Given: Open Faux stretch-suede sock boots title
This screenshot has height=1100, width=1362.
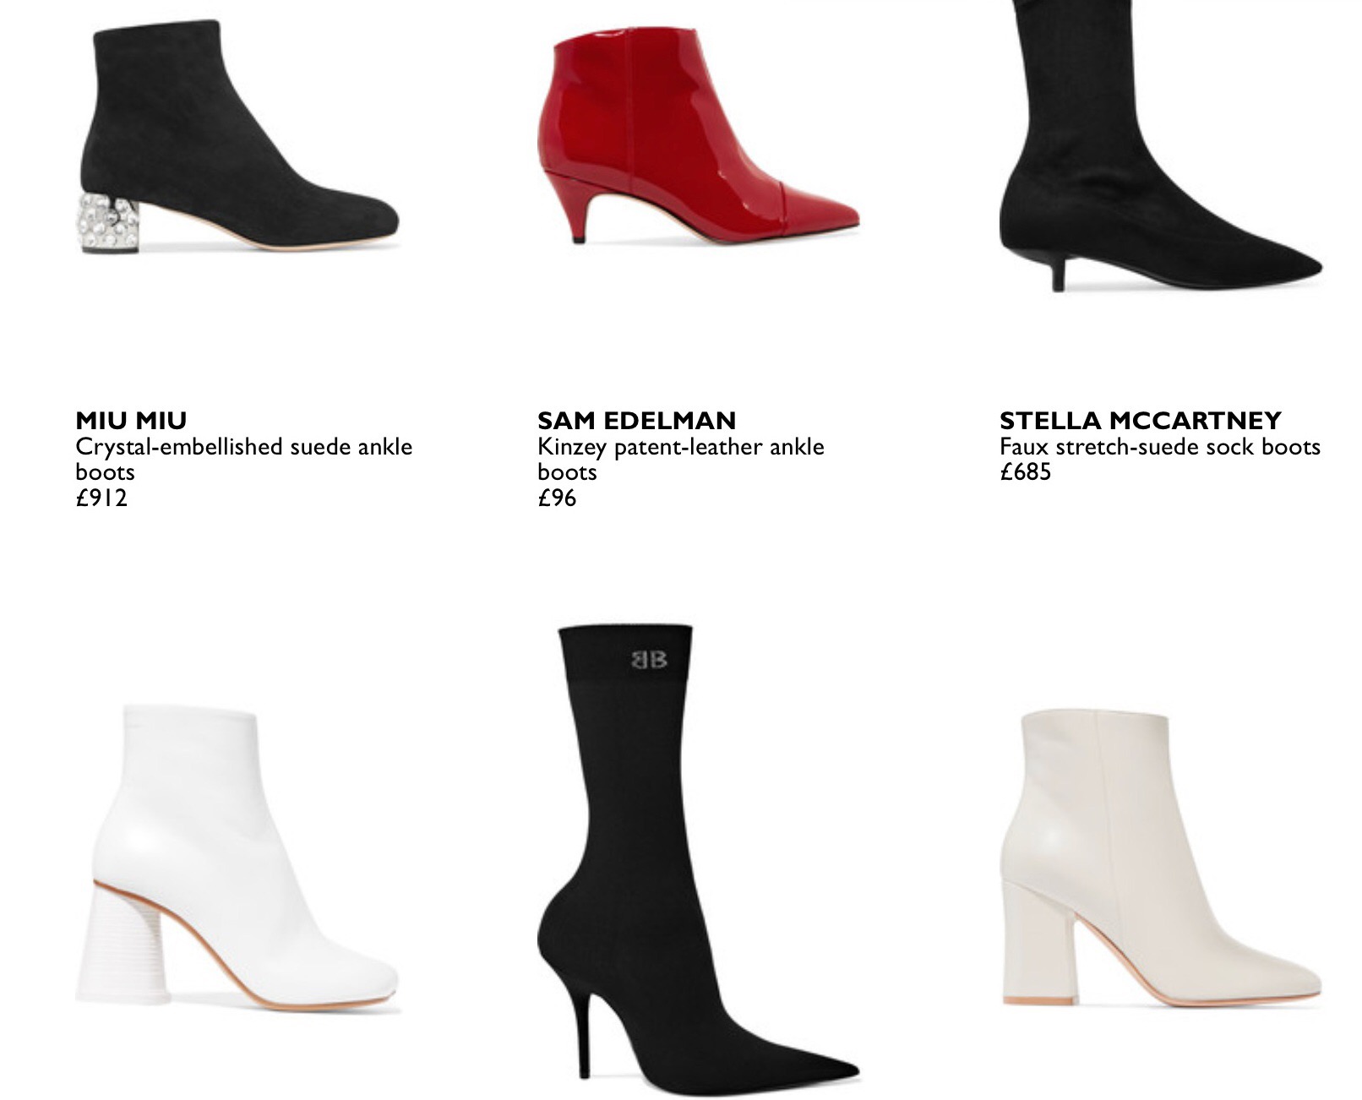Looking at the screenshot, I should tap(1159, 446).
